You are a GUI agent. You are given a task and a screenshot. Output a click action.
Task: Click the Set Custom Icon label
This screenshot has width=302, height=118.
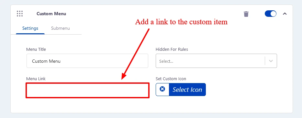coord(171,79)
